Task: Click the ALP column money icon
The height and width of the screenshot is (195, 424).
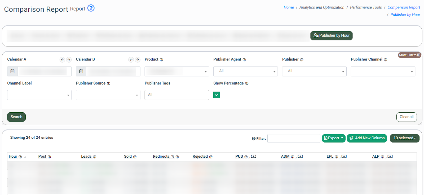Action: click(390, 156)
